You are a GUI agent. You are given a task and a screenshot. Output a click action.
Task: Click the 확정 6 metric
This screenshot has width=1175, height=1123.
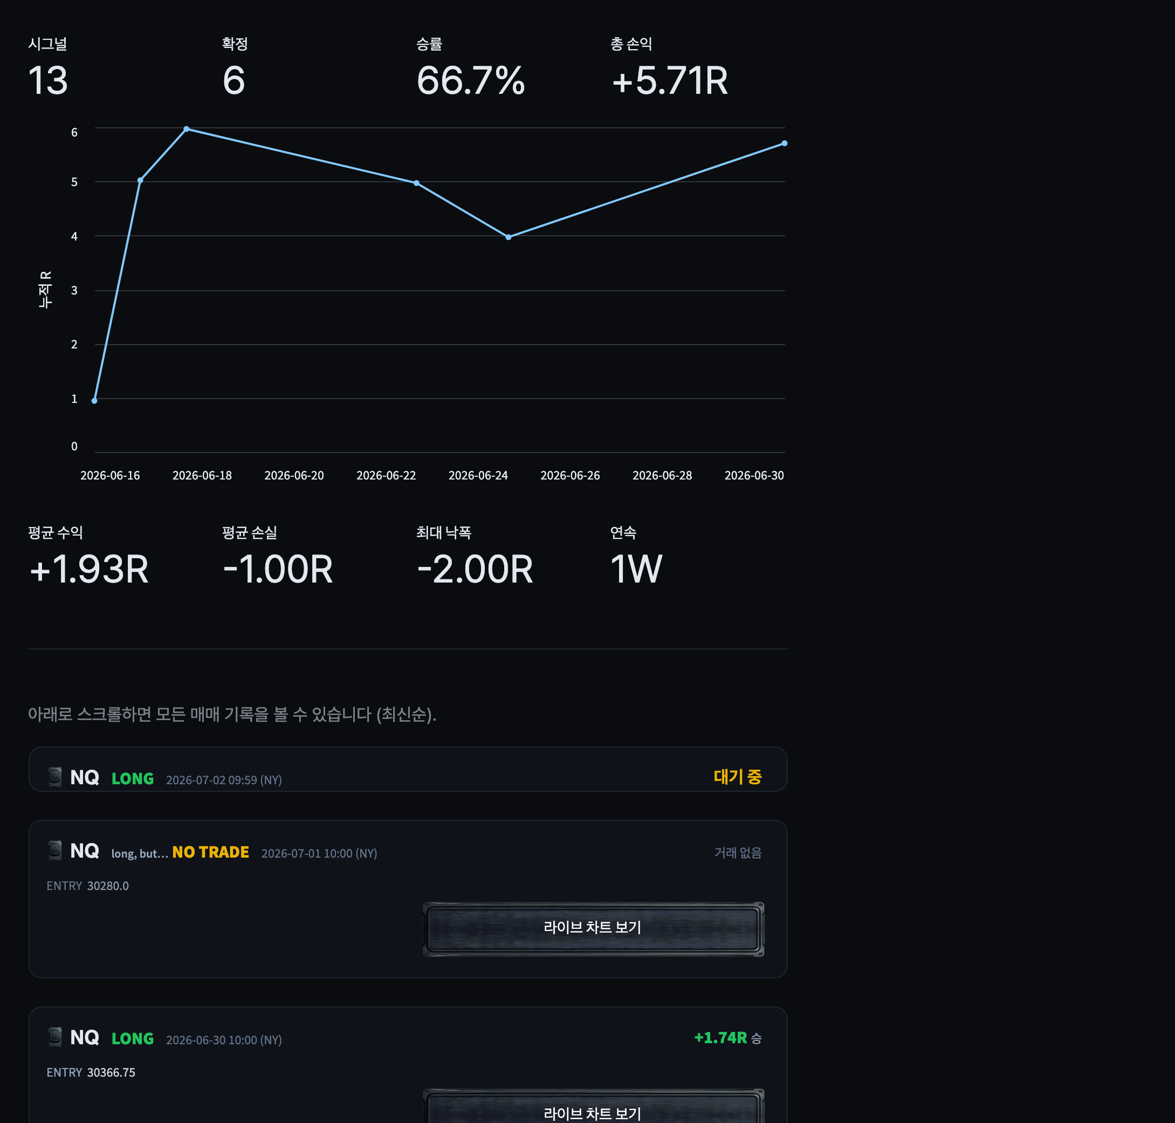[x=235, y=67]
